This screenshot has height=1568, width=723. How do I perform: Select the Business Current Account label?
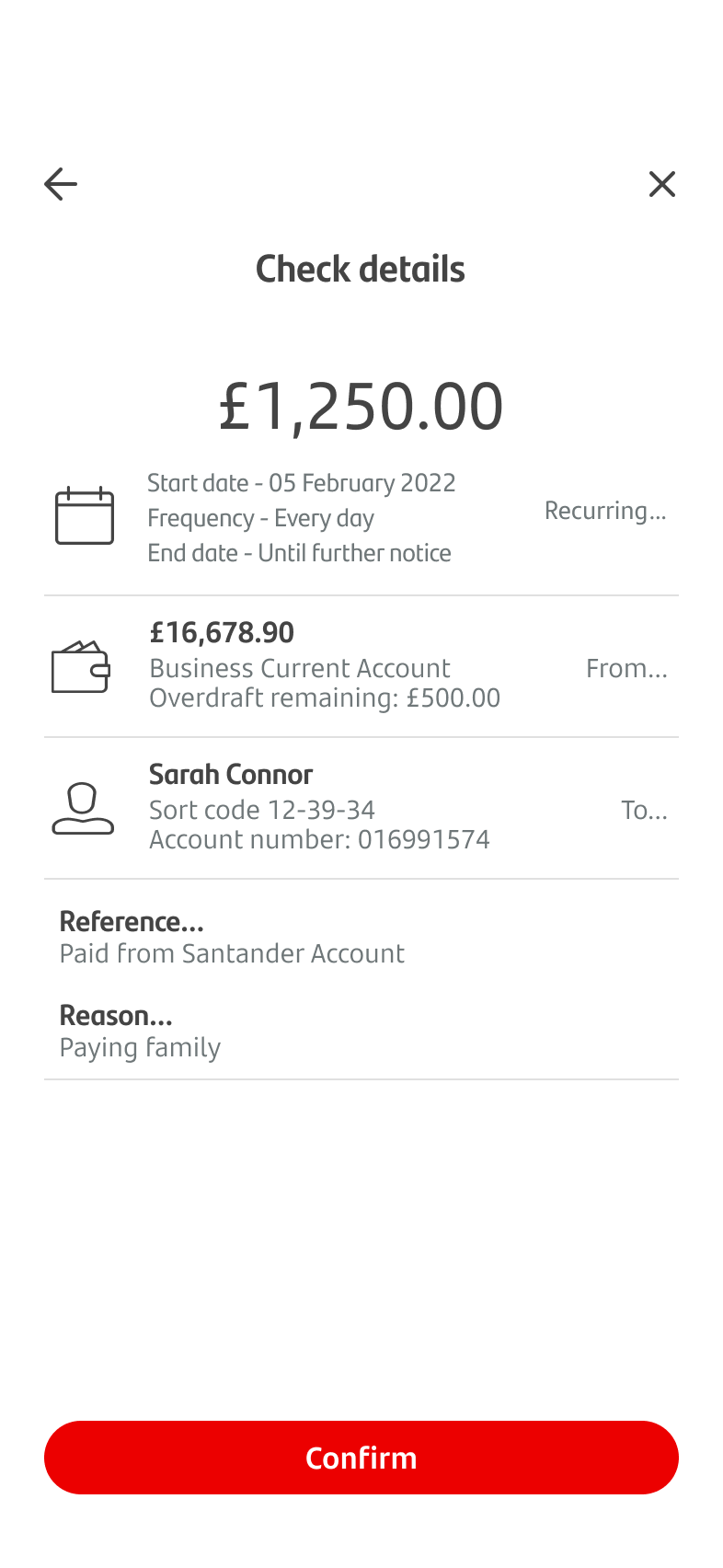300,668
